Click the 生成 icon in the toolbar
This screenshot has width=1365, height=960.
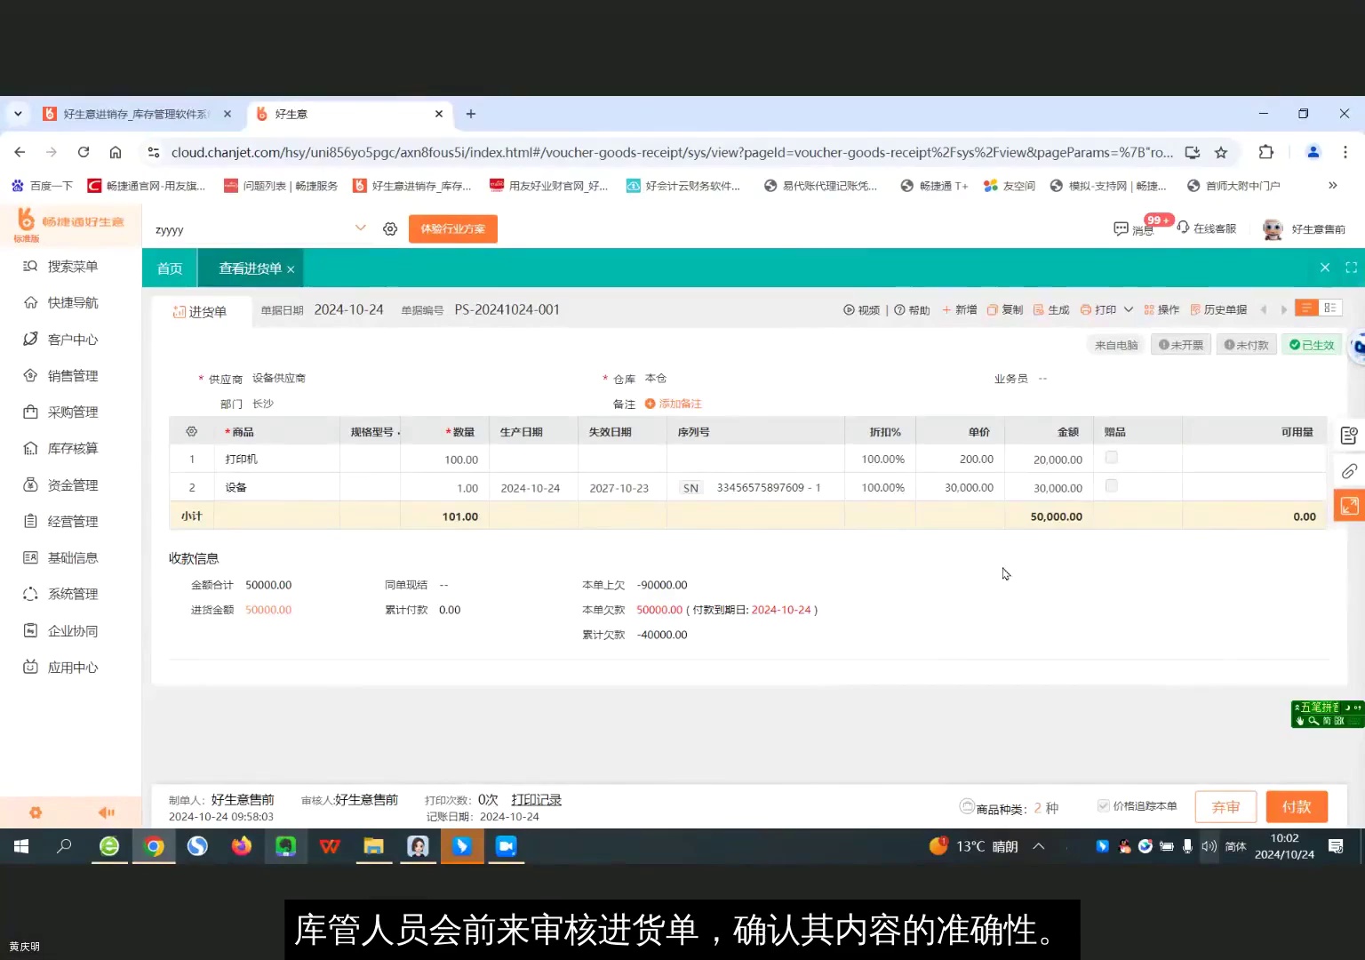tap(1051, 308)
